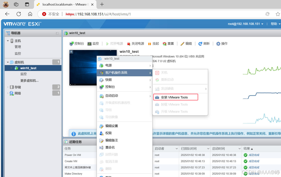Open the 操作 gear actions menu

pos(218,44)
